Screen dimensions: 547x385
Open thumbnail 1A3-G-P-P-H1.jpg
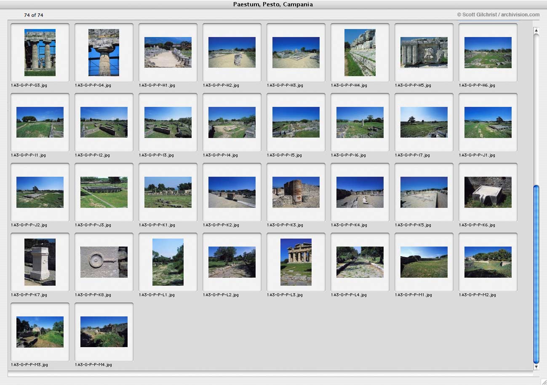click(168, 53)
